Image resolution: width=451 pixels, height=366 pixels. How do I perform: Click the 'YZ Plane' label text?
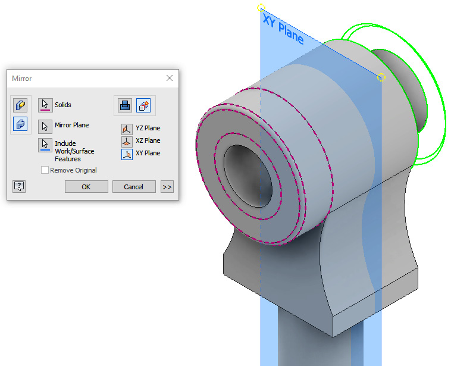click(x=148, y=128)
